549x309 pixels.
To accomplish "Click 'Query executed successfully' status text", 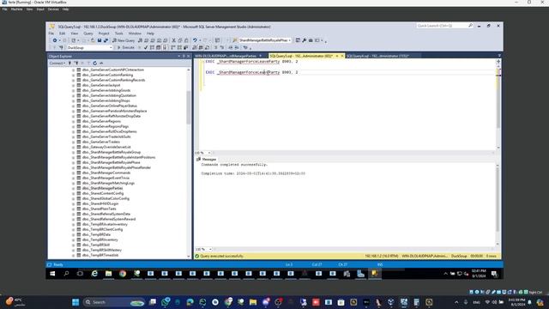I will point(221,256).
